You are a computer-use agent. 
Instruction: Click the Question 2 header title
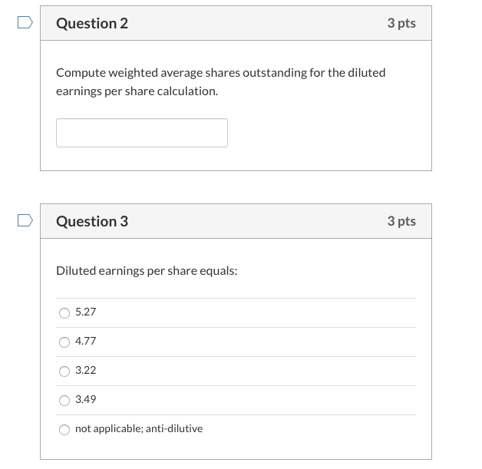click(92, 23)
